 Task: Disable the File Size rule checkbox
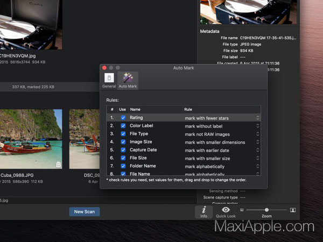pos(123,158)
